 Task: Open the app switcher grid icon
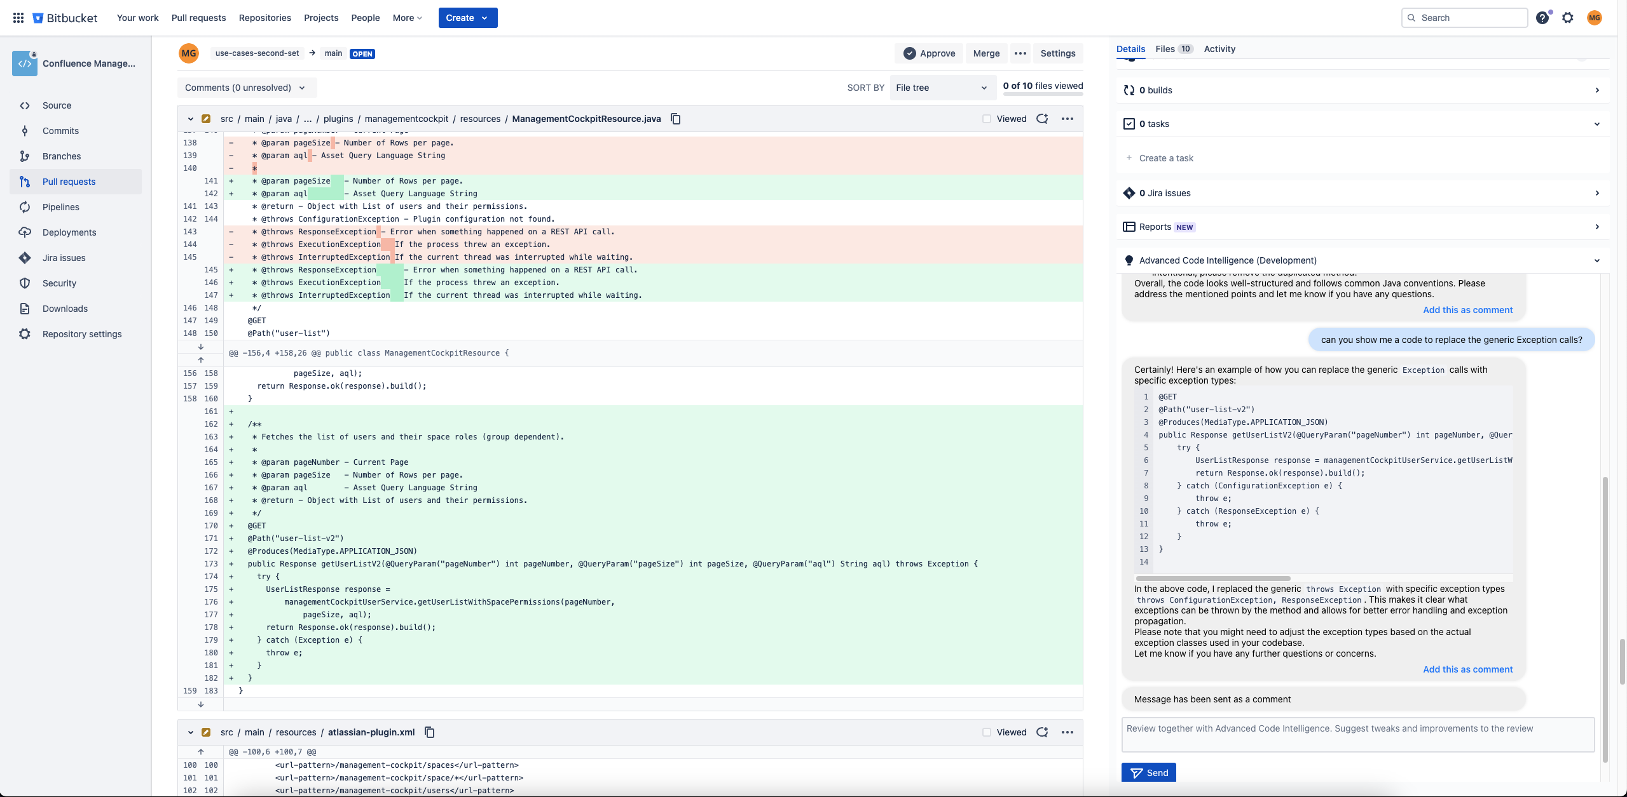(x=18, y=18)
